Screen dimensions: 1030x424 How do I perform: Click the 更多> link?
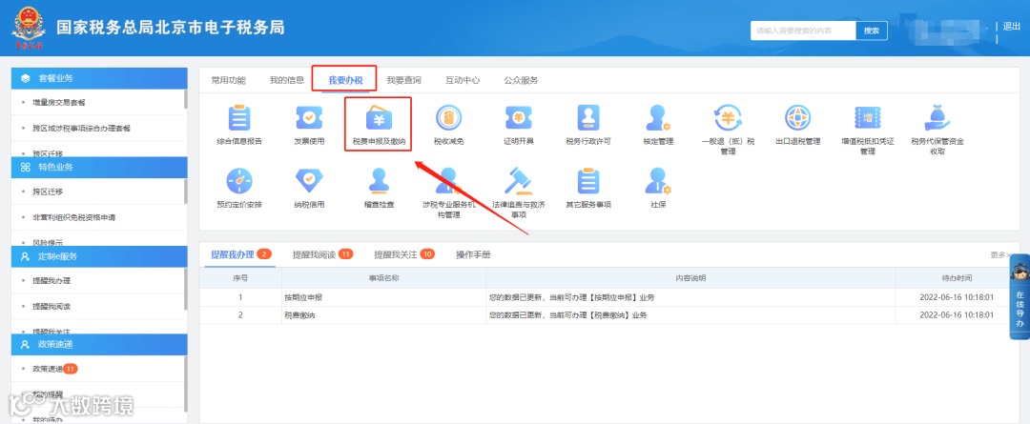1000,254
